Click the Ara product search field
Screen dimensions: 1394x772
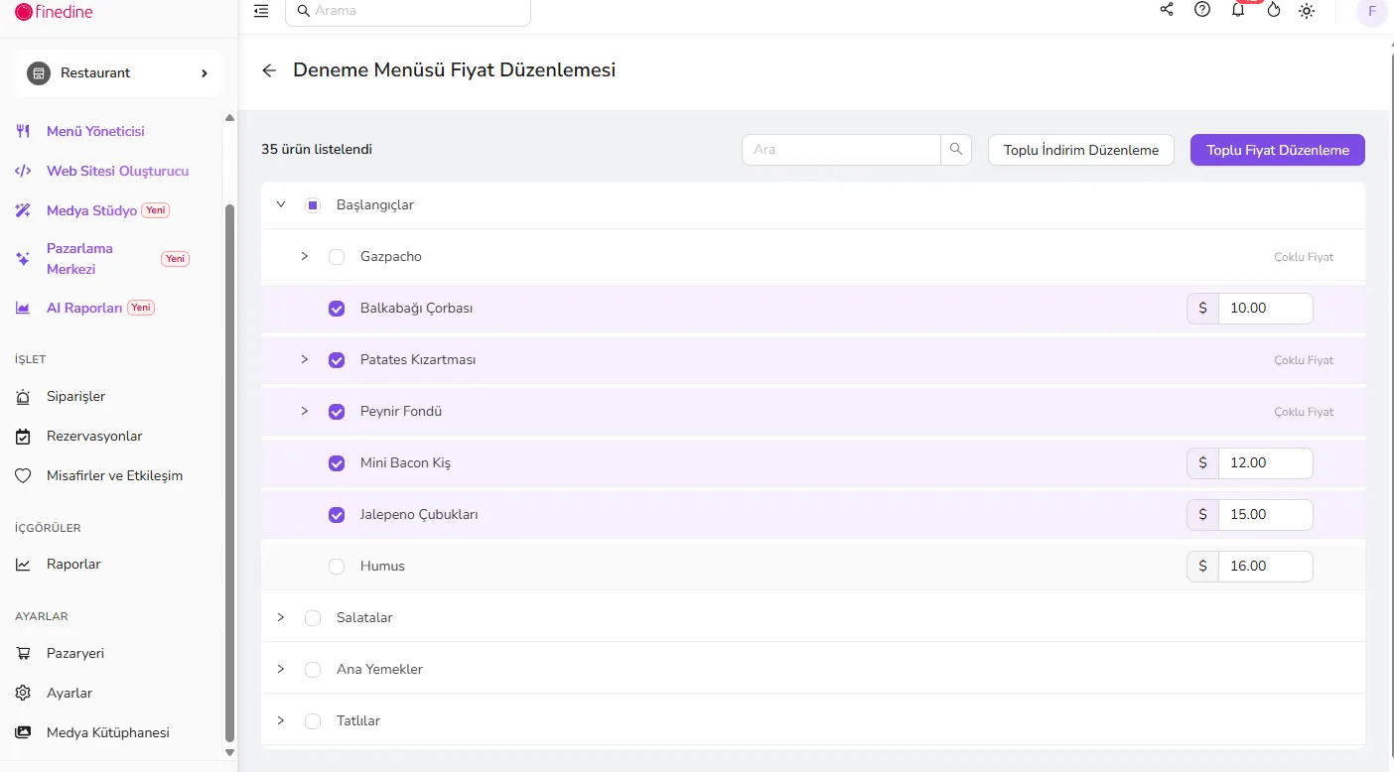(841, 150)
